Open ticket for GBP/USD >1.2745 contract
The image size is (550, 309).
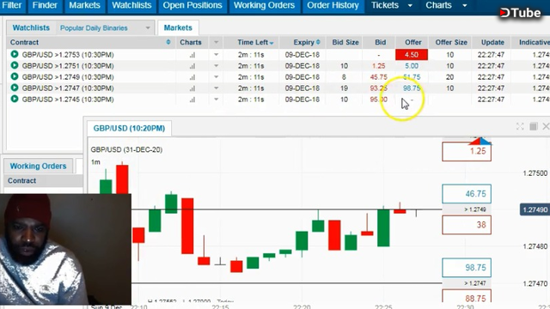tap(15, 100)
